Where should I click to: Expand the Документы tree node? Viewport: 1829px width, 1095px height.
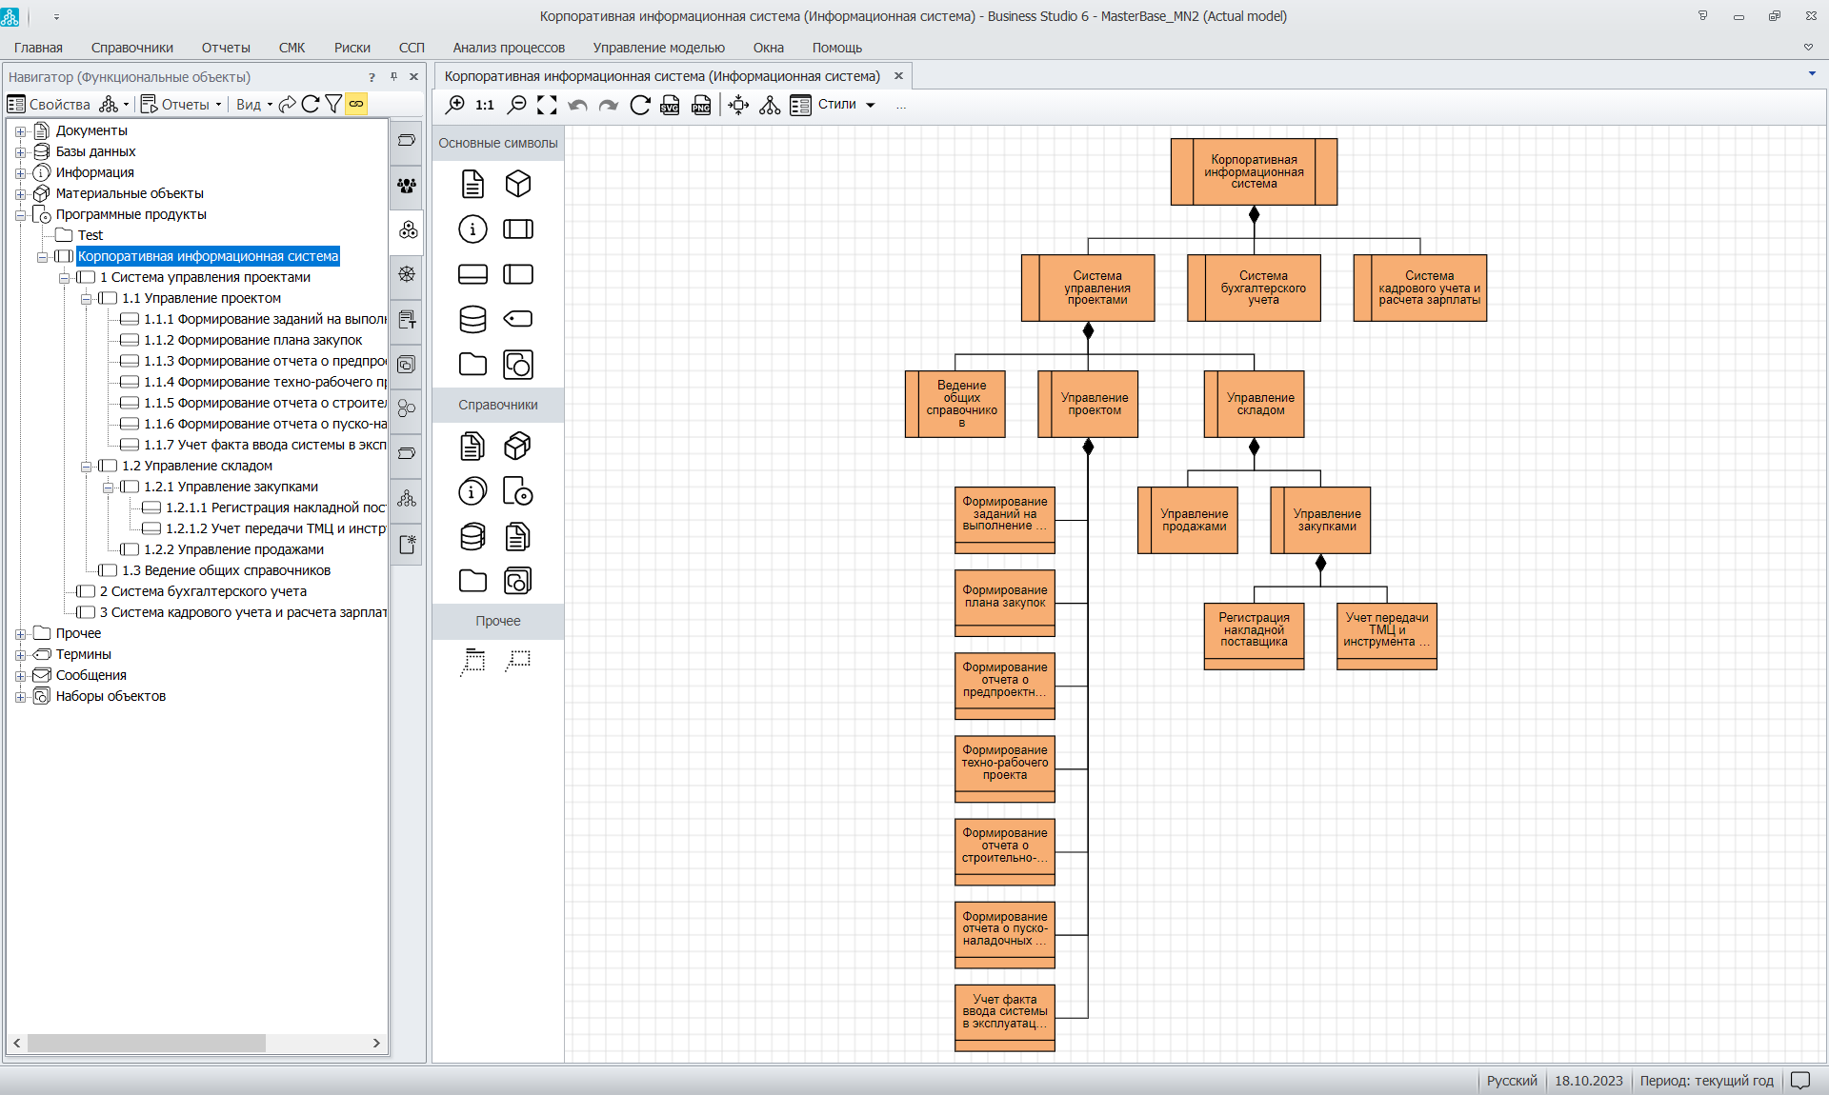(20, 131)
